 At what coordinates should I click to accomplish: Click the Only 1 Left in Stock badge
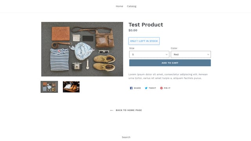(x=144, y=41)
